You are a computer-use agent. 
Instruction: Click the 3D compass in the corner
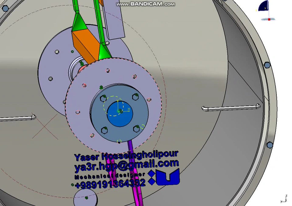click(266, 11)
